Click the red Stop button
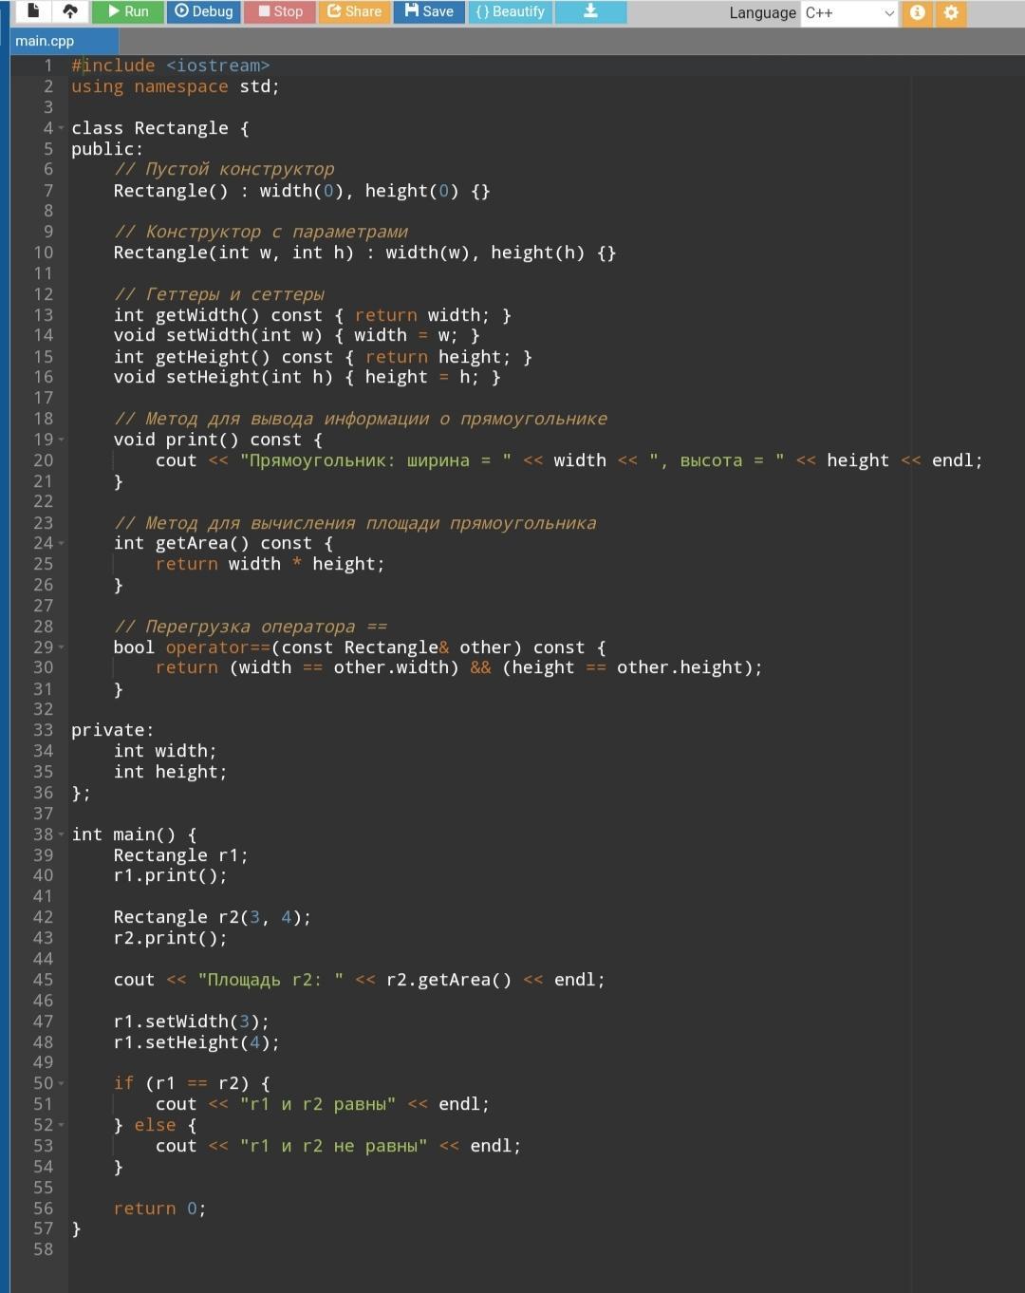1025x1293 pixels. 280,11
